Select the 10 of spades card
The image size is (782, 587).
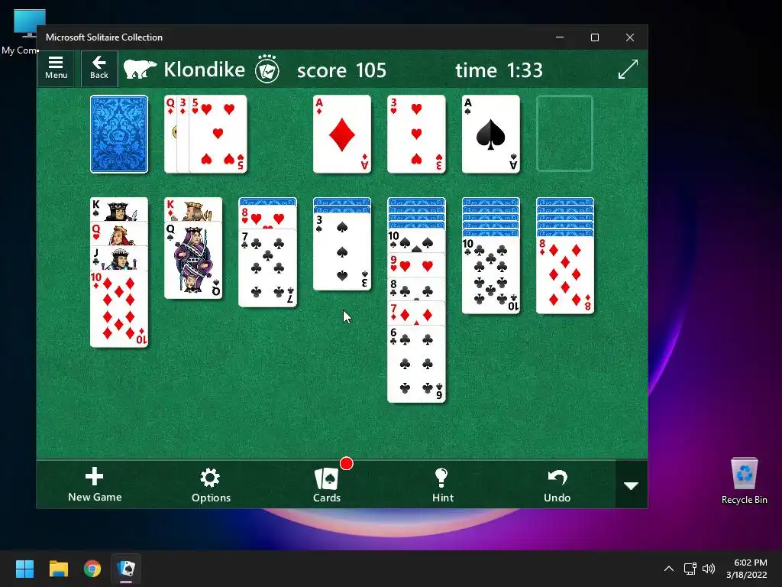(x=416, y=241)
